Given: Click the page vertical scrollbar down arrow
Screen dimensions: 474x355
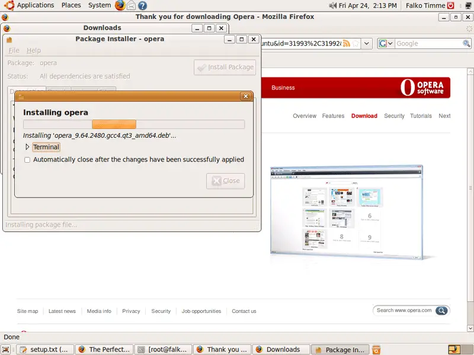Looking at the screenshot, I should pyautogui.click(x=470, y=328).
